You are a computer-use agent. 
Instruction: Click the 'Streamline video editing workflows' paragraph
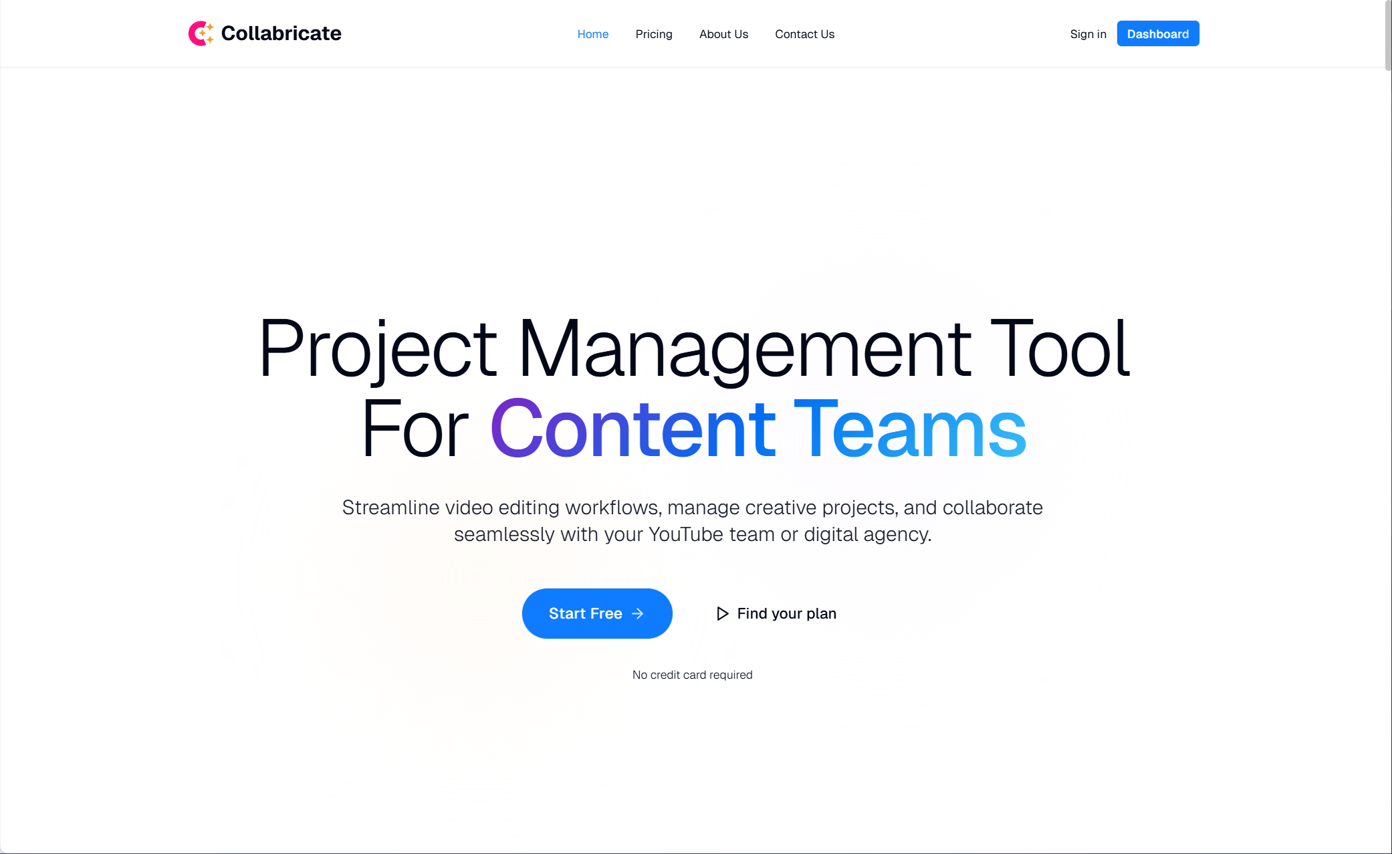point(693,521)
